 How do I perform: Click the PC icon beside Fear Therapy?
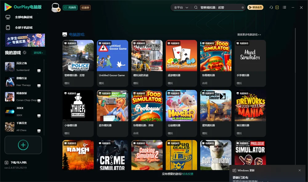(39, 86)
